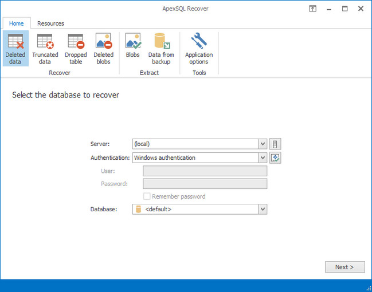
Task: Expand the Authentication dropdown arrow
Action: 263,157
